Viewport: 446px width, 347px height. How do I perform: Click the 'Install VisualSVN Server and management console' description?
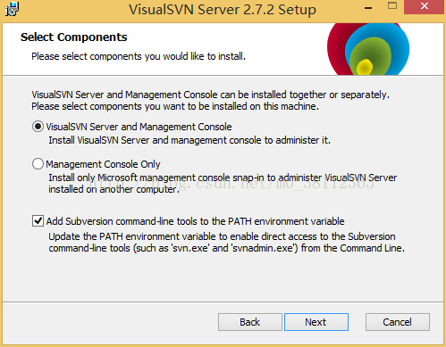[x=189, y=140]
